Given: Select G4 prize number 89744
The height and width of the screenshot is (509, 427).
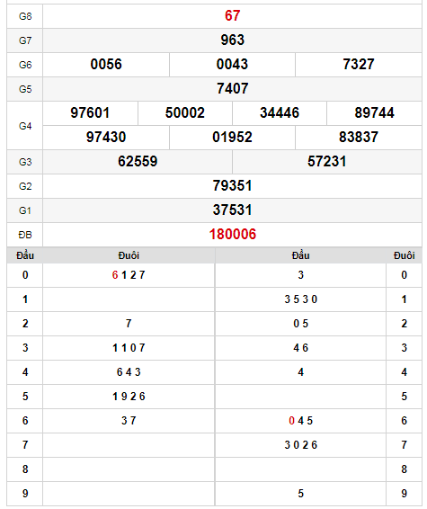Looking at the screenshot, I should pos(375,113).
